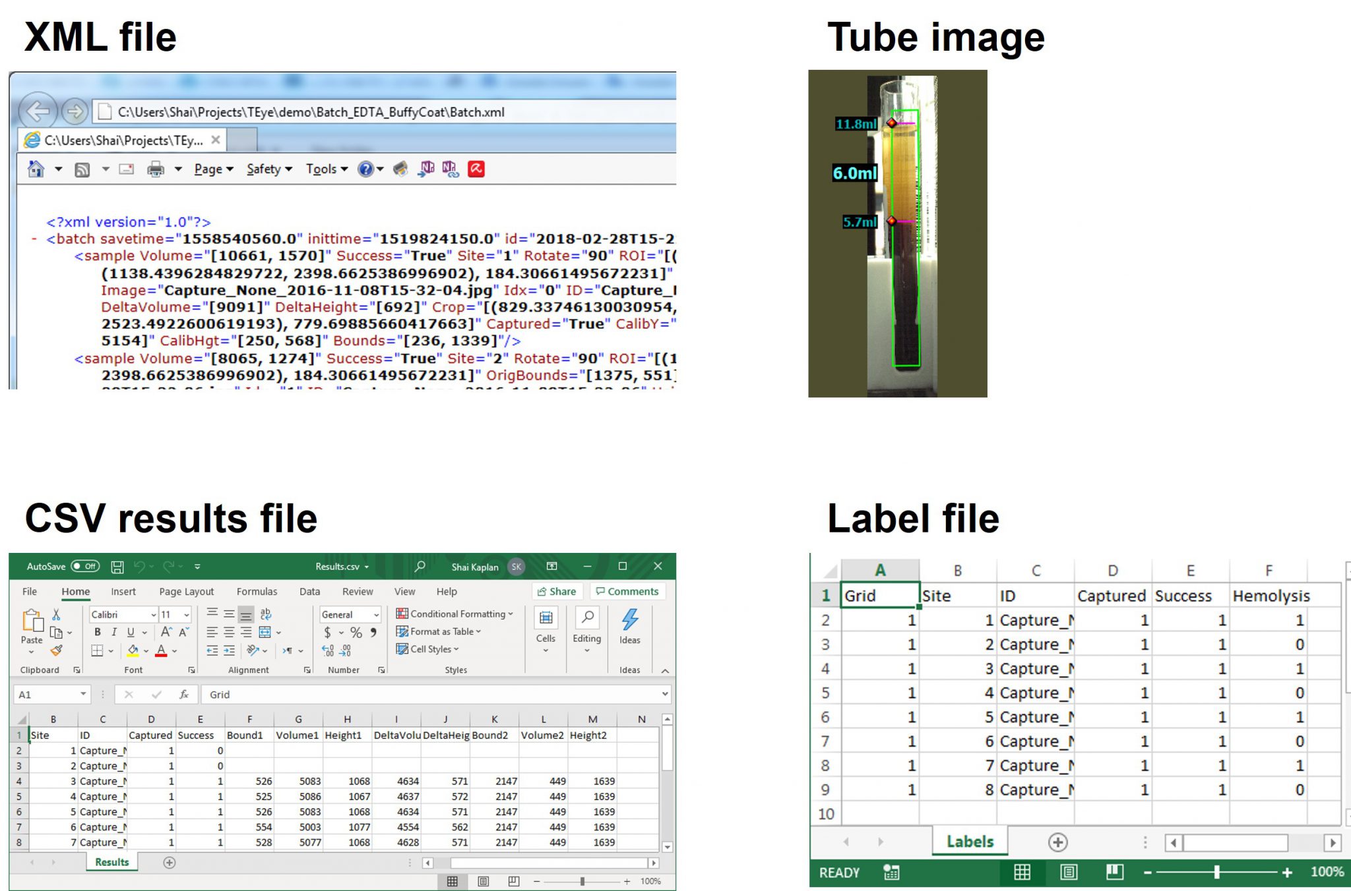Click the Internet Explorer Home icon
1351x891 pixels.
coord(36,169)
